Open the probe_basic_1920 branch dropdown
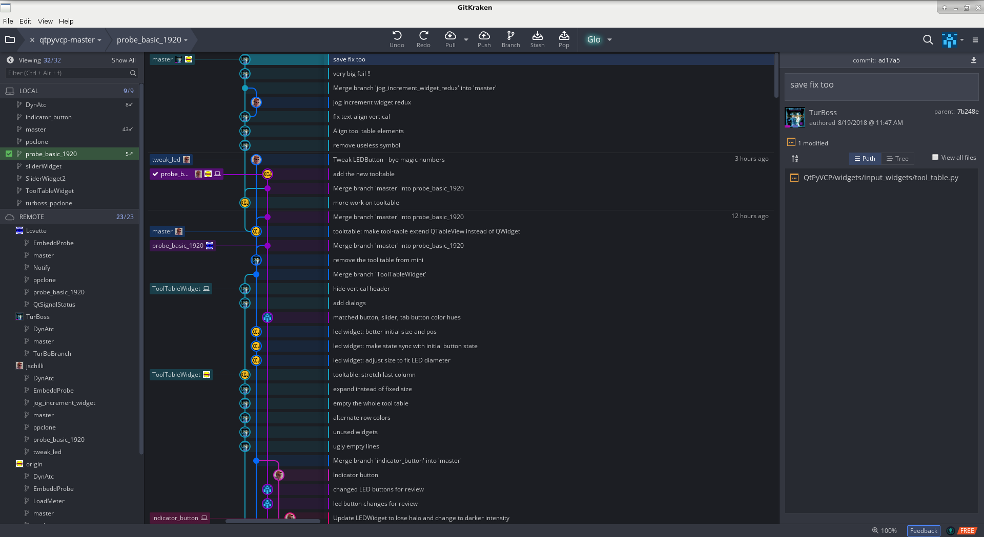 (x=186, y=40)
